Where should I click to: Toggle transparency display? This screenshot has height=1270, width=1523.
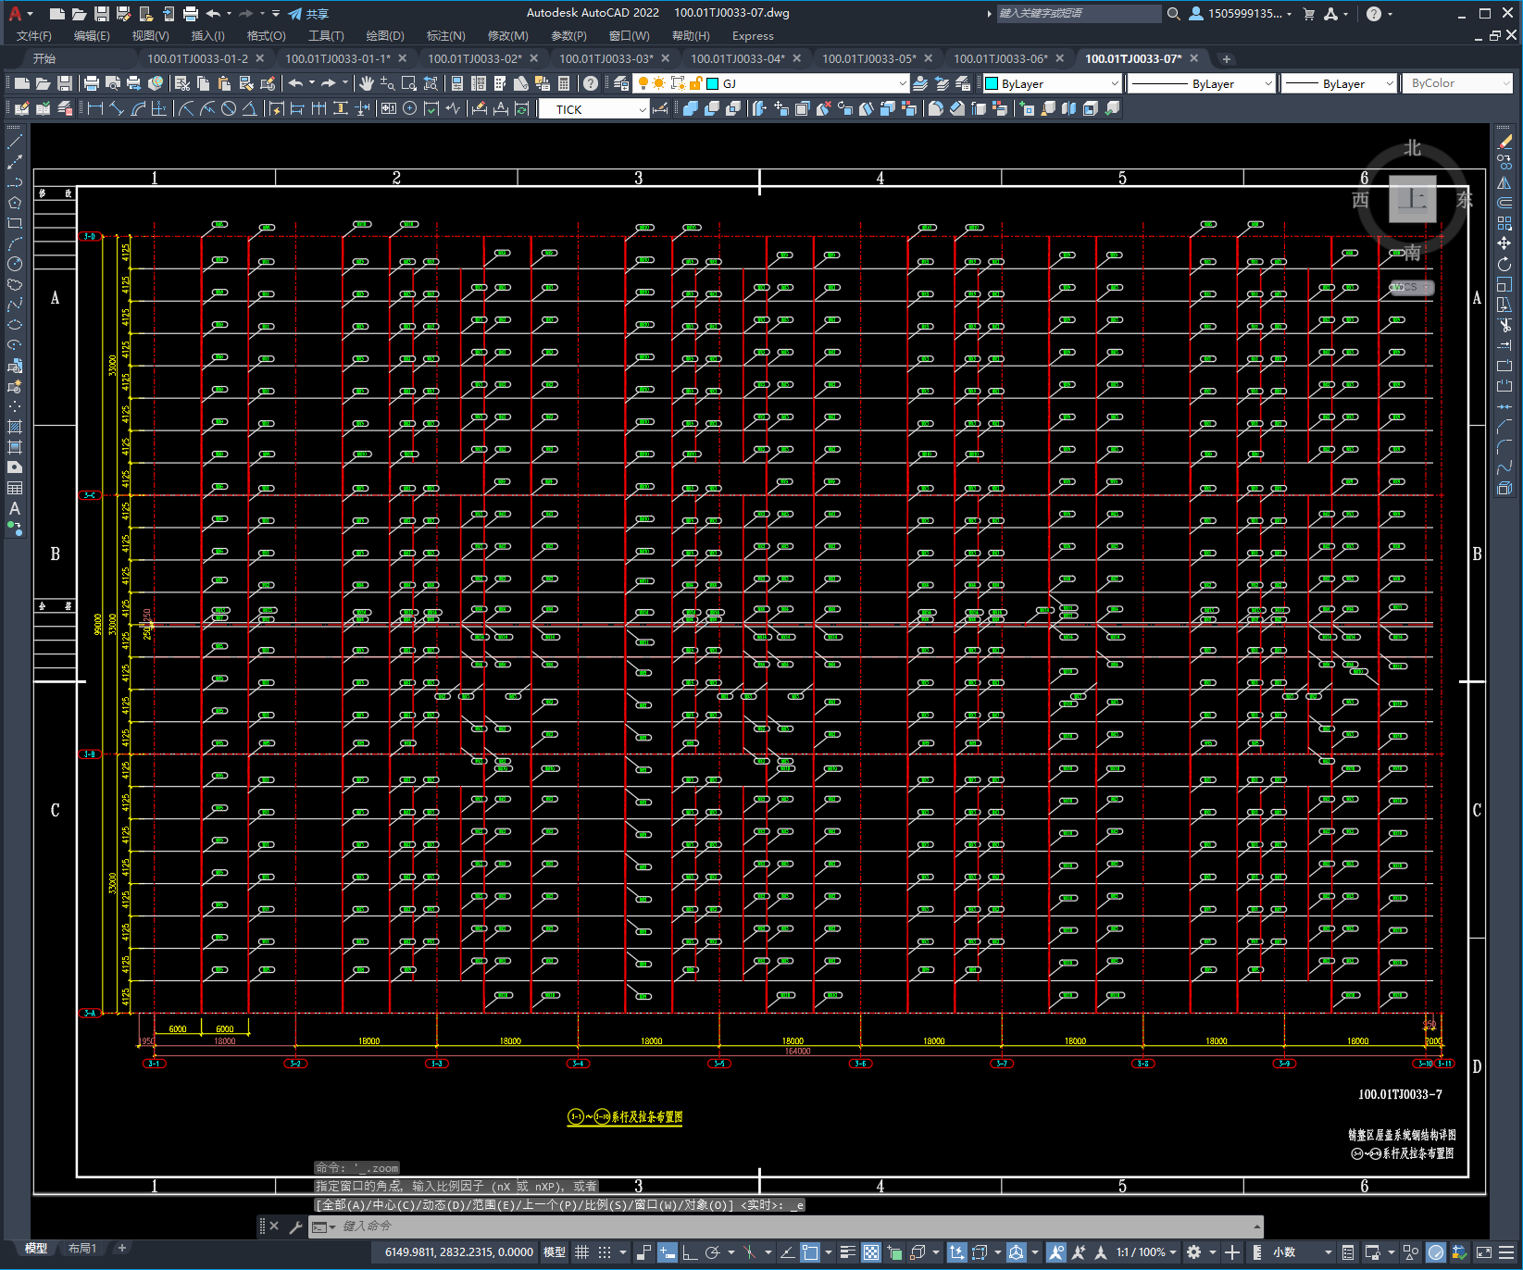click(x=871, y=1252)
